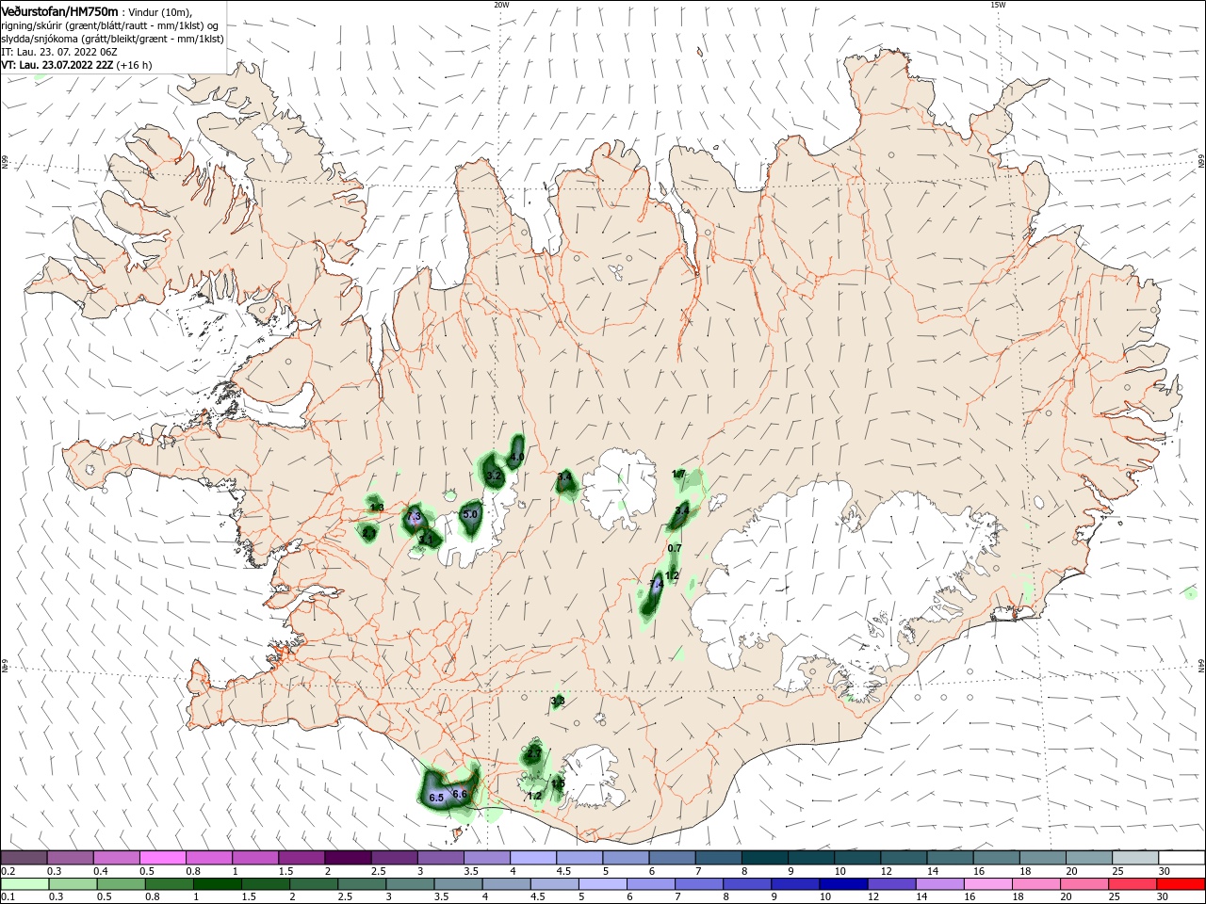The image size is (1206, 904).
Task: Click the lavender swatch labeled 4 in upper legend row
Action: 532,858
